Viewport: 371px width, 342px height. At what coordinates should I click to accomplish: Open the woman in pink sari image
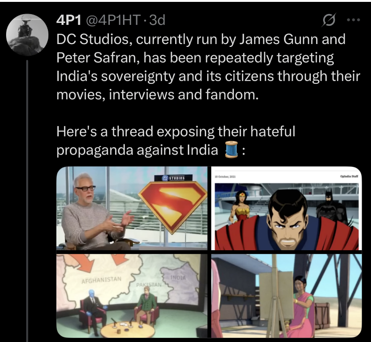point(286,296)
